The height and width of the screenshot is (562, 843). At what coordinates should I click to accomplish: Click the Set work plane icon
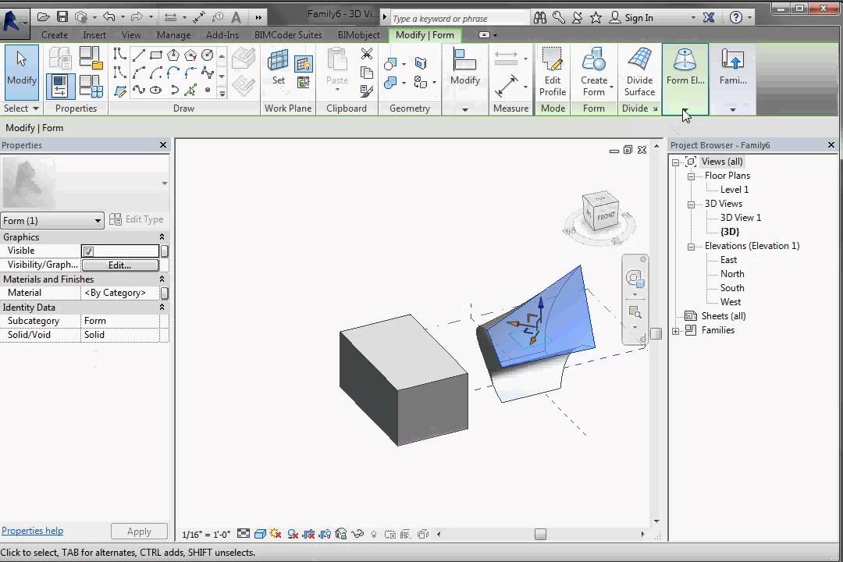click(279, 67)
